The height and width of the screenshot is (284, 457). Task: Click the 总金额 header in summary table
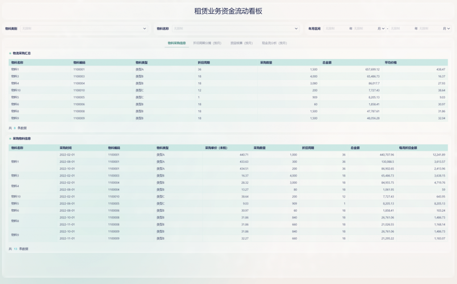(x=327, y=62)
